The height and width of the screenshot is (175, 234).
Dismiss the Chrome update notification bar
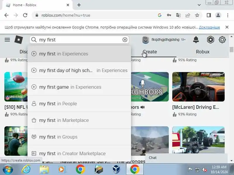tap(227, 27)
